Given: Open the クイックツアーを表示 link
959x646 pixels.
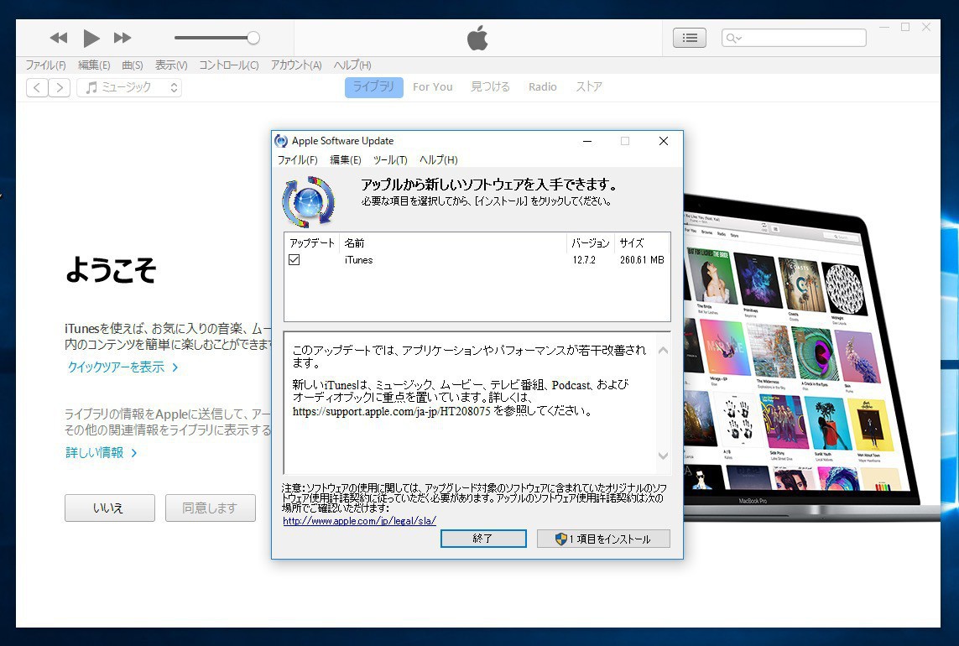Looking at the screenshot, I should (x=122, y=367).
